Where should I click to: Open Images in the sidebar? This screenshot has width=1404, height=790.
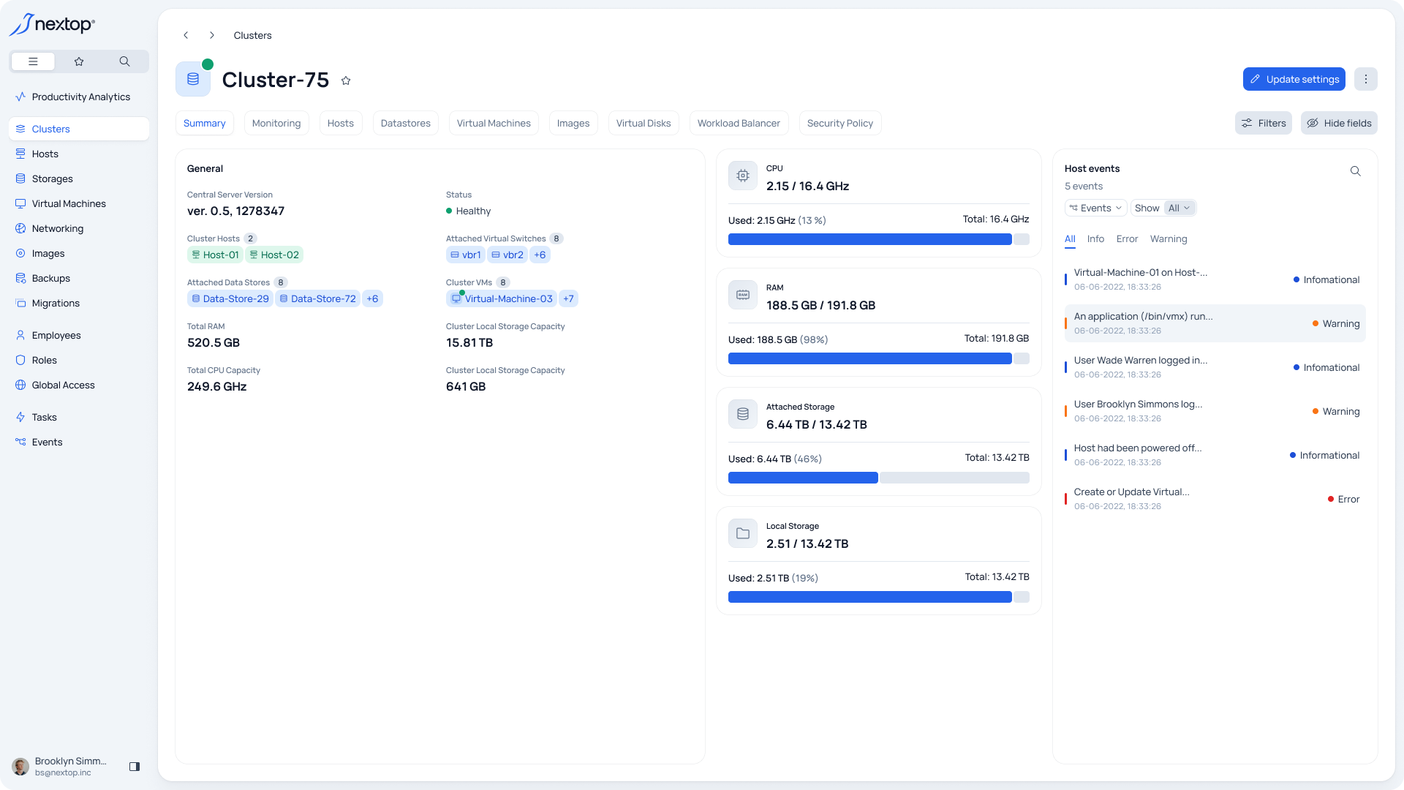coord(79,253)
